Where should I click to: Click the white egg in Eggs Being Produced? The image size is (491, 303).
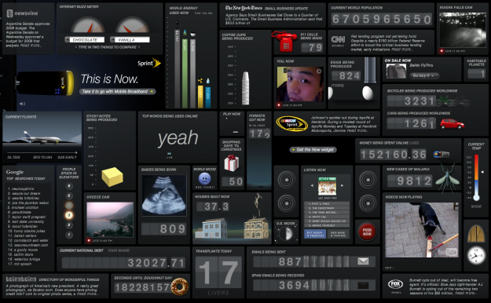(368, 93)
